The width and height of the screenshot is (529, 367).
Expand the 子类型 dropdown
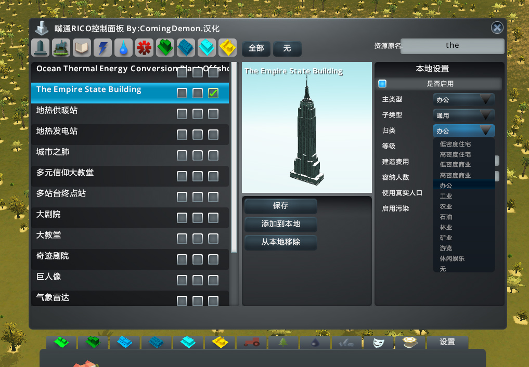click(x=463, y=115)
